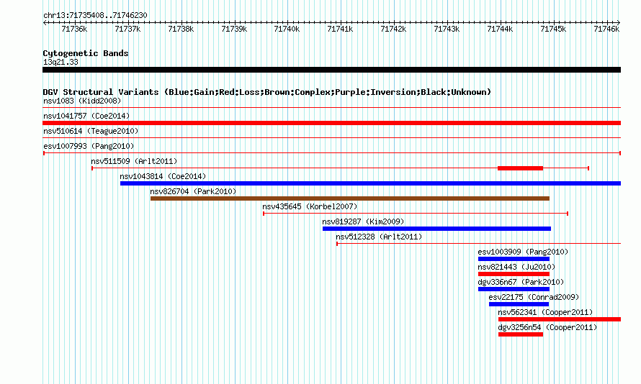Click the 71743k ruler tick label
The width and height of the screenshot is (641, 384).
(447, 29)
